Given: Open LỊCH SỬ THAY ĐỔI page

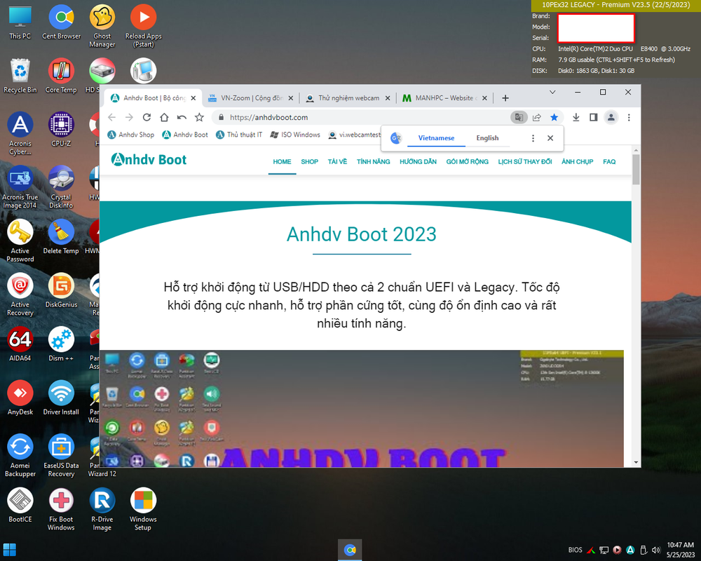Looking at the screenshot, I should (525, 161).
